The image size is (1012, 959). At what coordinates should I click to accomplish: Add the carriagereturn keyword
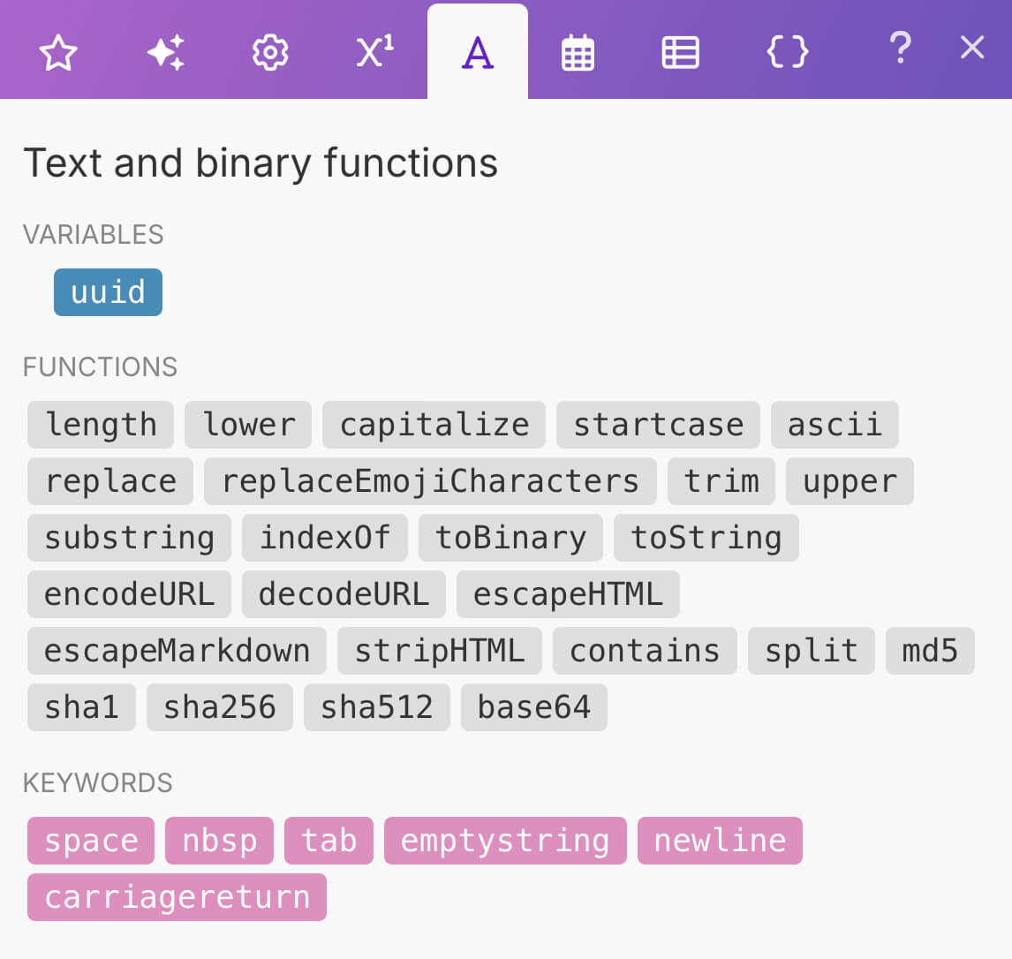point(177,897)
